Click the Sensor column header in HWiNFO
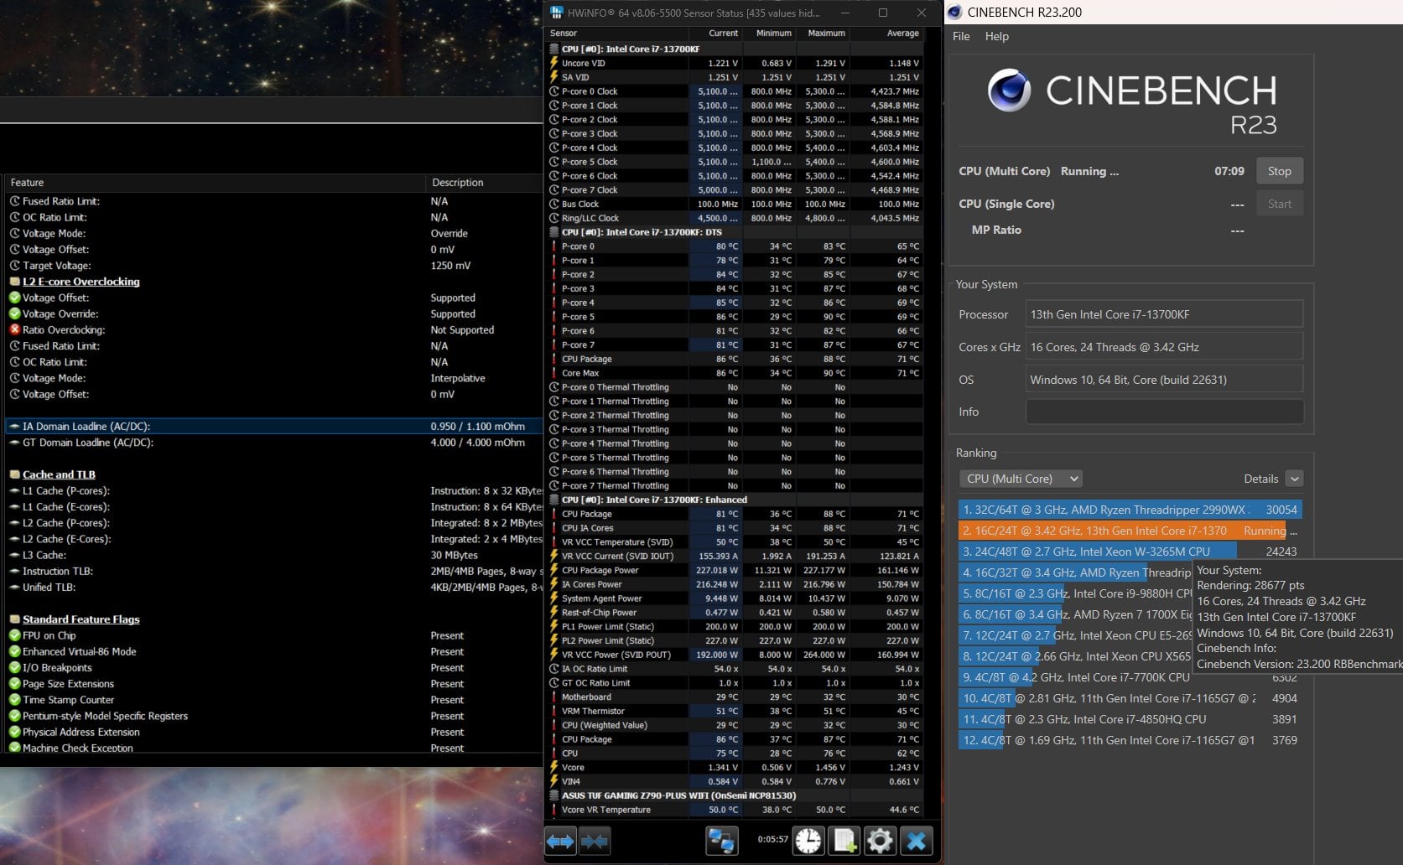The width and height of the screenshot is (1403, 865). [564, 34]
